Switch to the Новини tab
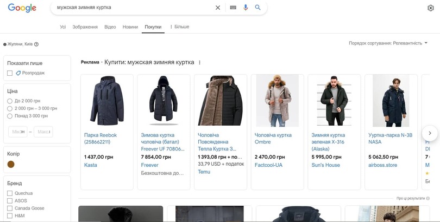 [130, 27]
